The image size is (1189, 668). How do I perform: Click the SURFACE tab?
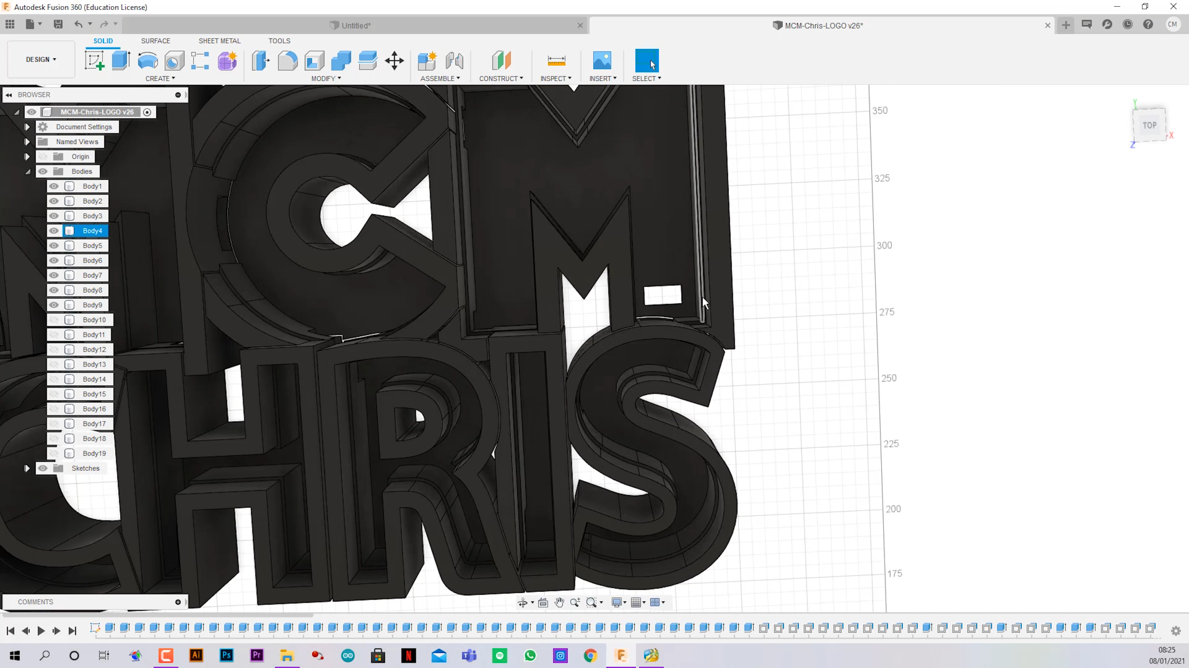(x=155, y=41)
